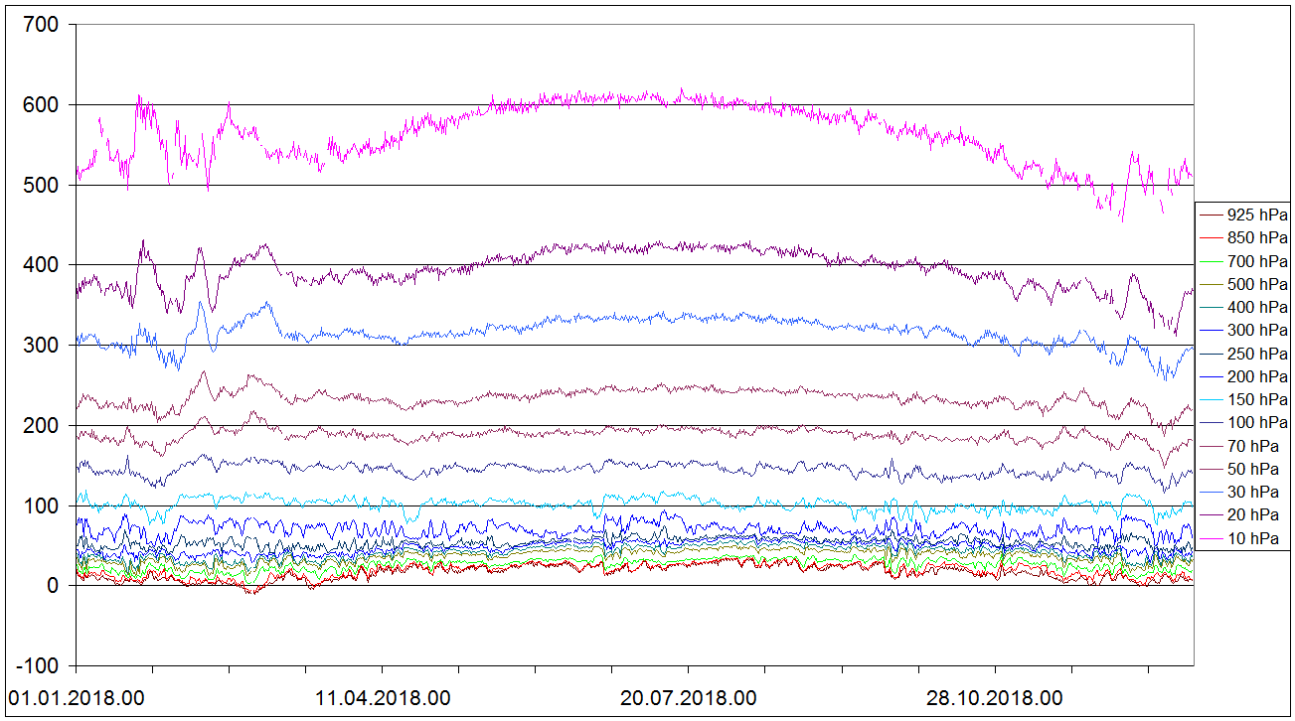Select the 925 hPa legend entry
The height and width of the screenshot is (721, 1295).
[1257, 215]
